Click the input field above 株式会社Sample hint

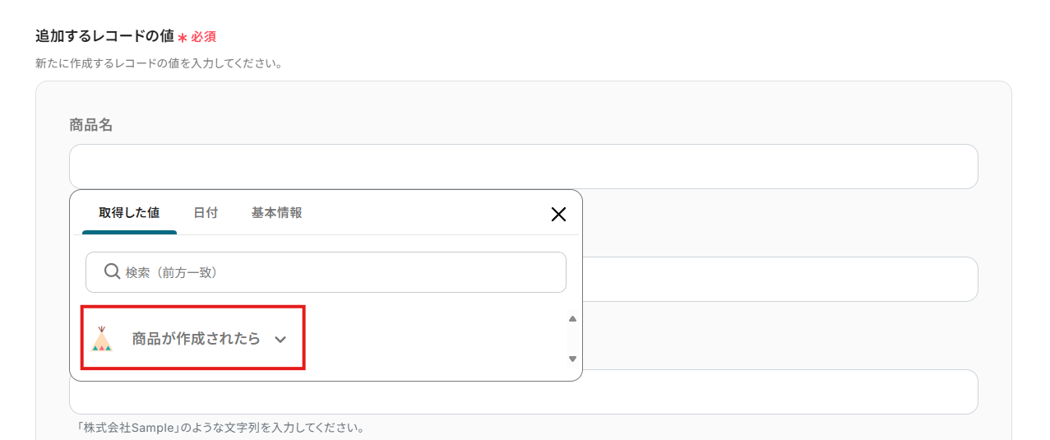pos(779,392)
